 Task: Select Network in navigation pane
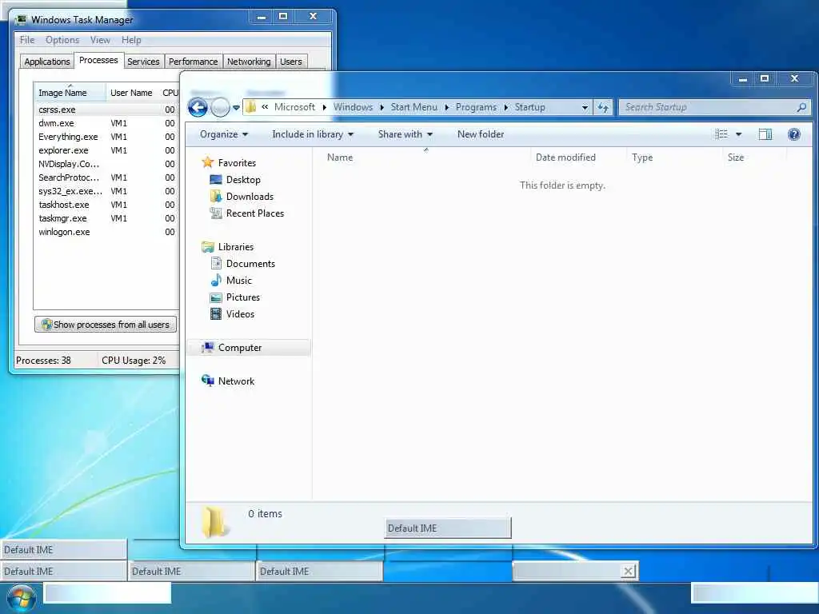(236, 381)
